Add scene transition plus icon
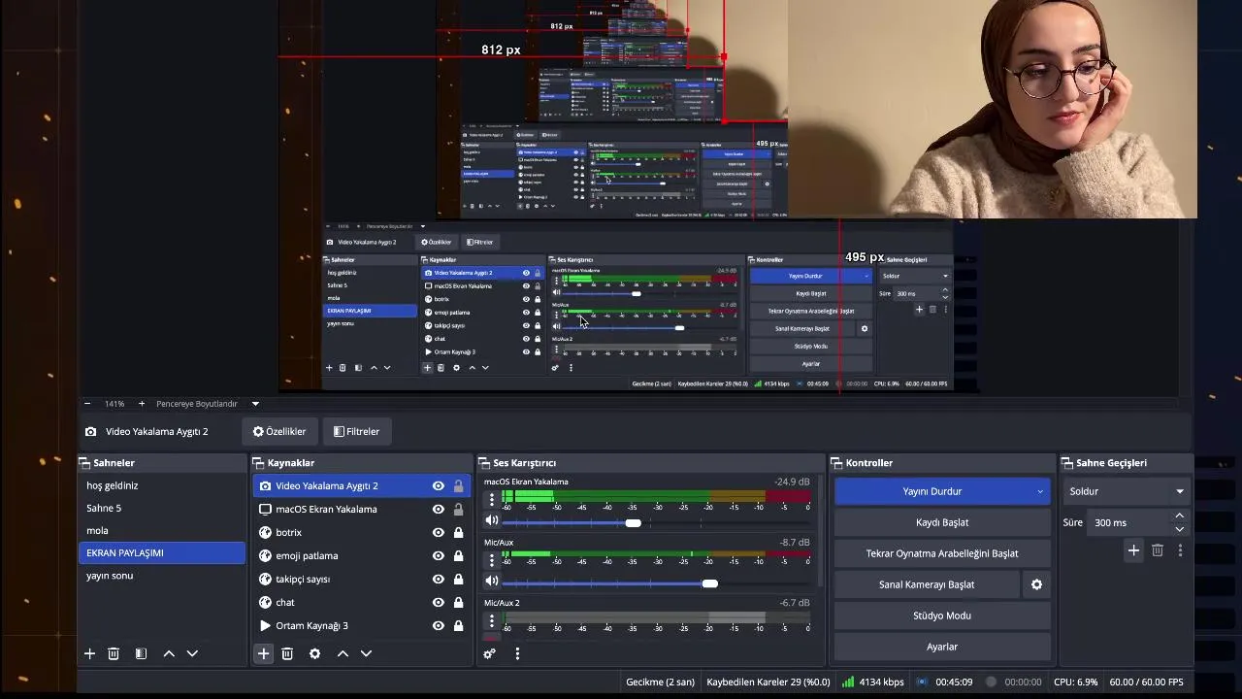The width and height of the screenshot is (1242, 699). point(1133,550)
